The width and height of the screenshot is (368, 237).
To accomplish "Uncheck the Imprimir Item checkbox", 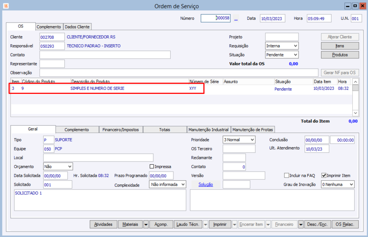I will [324, 175].
